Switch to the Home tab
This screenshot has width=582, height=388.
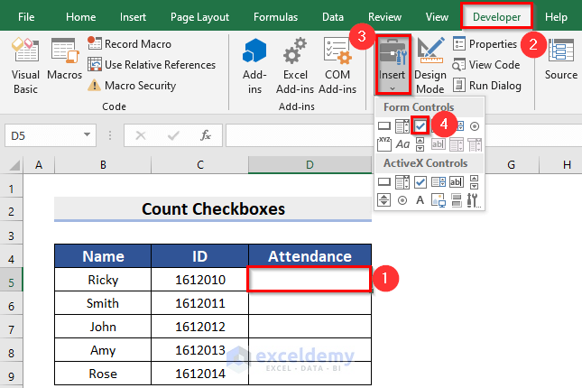point(80,17)
